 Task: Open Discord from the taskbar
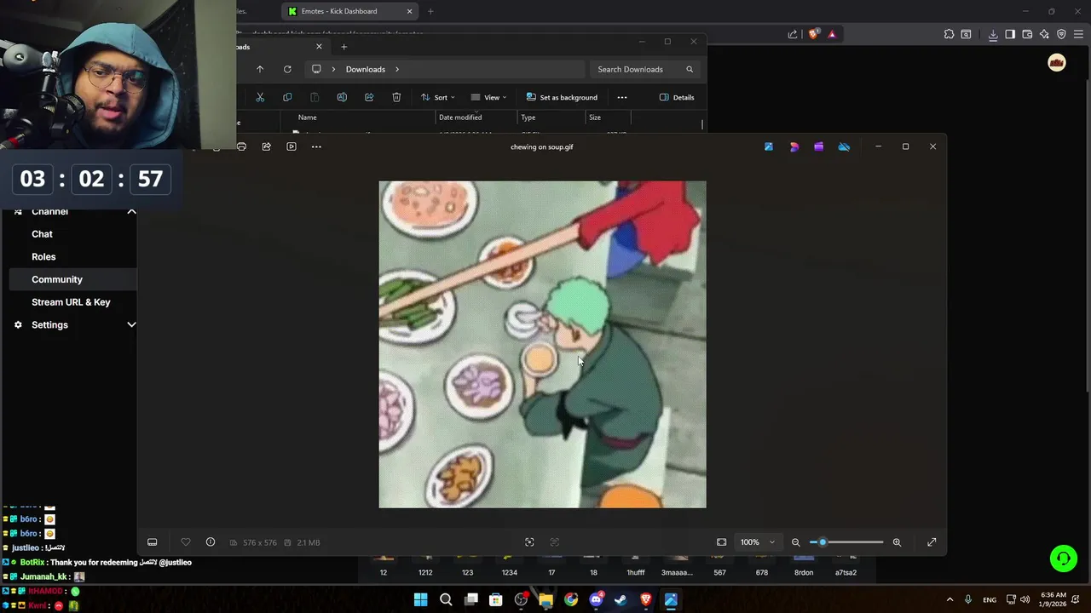(596, 600)
